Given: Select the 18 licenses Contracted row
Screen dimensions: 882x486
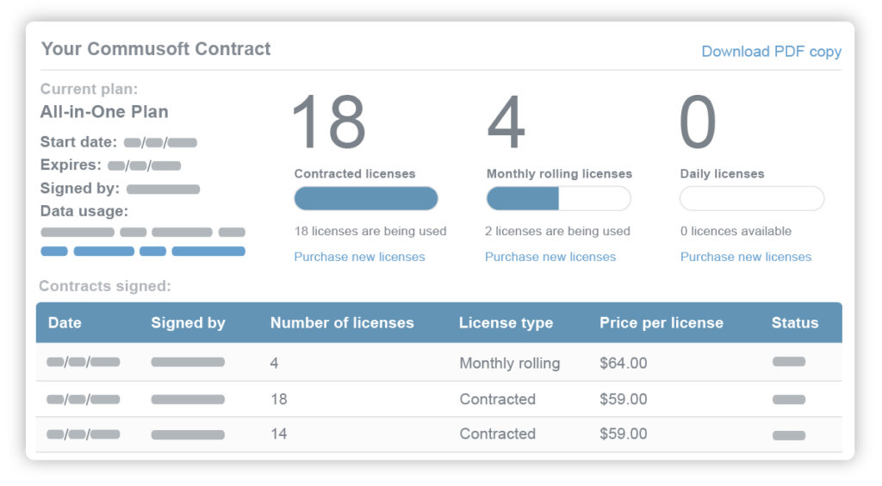Looking at the screenshot, I should (x=438, y=399).
